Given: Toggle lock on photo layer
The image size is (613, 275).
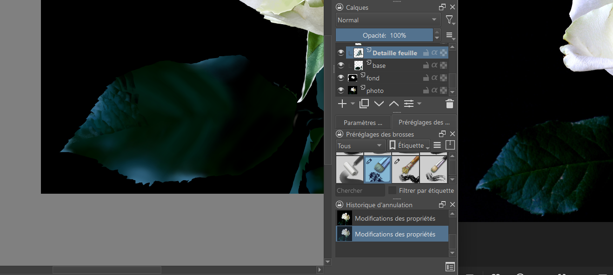Looking at the screenshot, I should click(426, 91).
